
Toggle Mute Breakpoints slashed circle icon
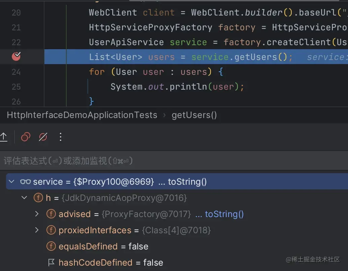[x=43, y=137]
